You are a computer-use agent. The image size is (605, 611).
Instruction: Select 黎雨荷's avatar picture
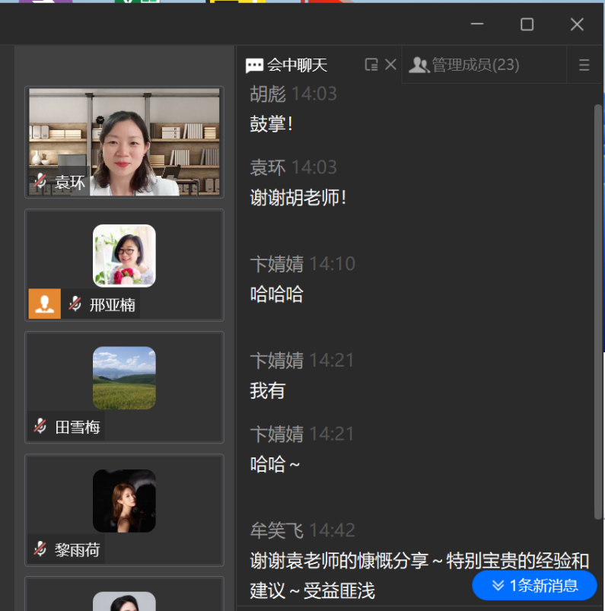pyautogui.click(x=124, y=501)
